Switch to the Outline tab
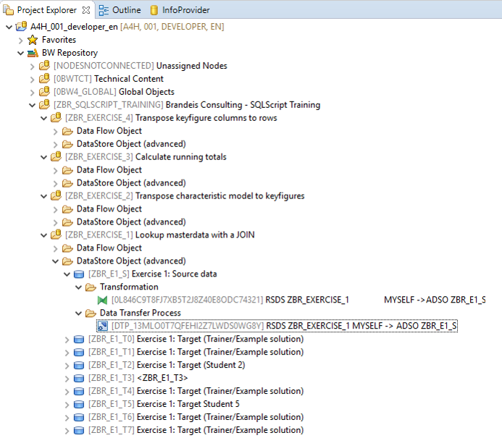 [120, 10]
